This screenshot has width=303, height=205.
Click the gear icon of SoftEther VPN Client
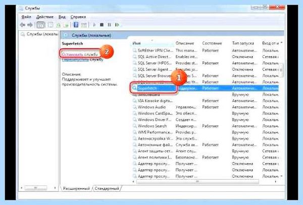(x=135, y=50)
